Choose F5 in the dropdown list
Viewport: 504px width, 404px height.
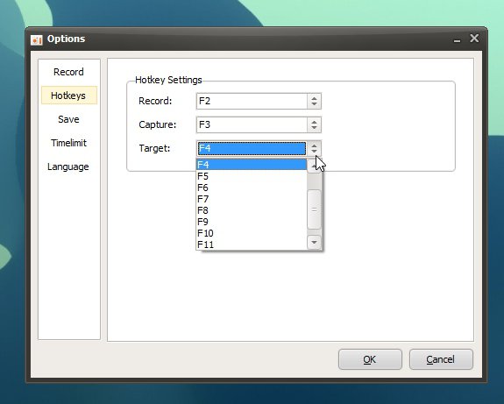(252, 176)
